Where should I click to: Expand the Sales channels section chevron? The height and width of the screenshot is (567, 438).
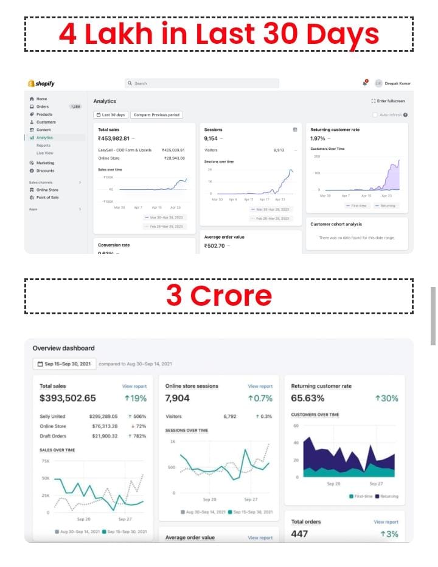click(x=80, y=182)
